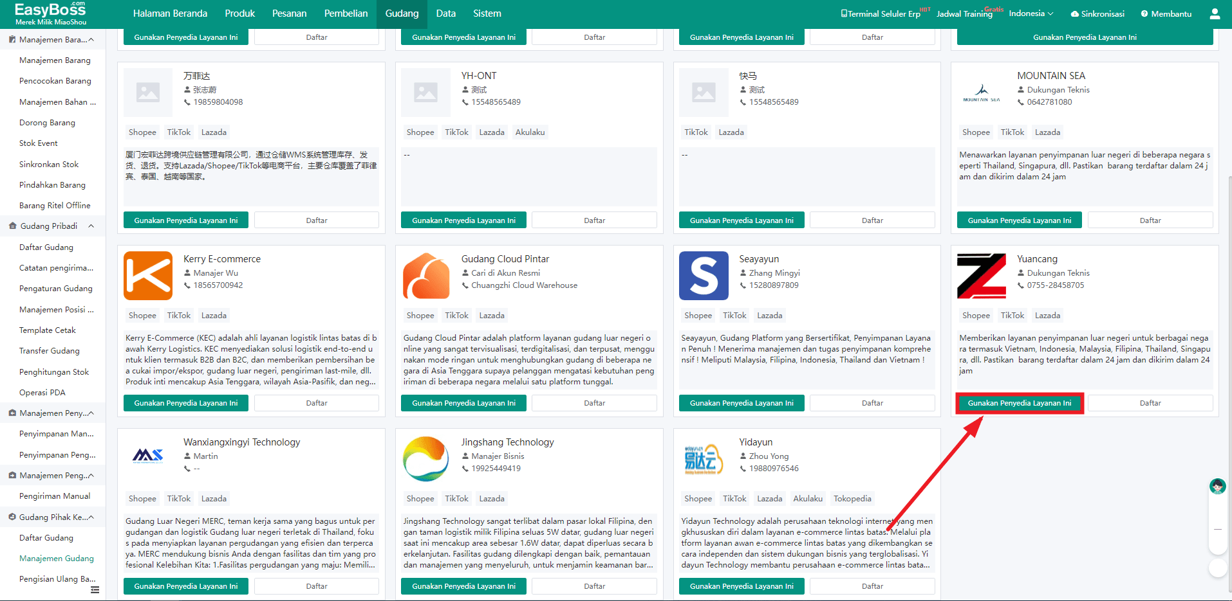The image size is (1232, 601).
Task: Use the Yuancang service provider button
Action: (x=1019, y=403)
